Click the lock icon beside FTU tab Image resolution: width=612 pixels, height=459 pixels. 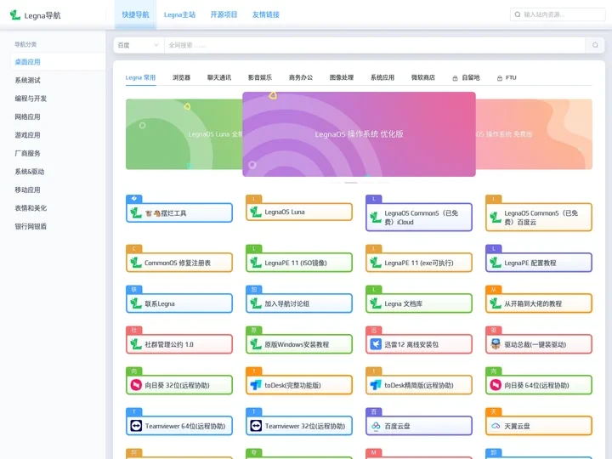pos(500,78)
